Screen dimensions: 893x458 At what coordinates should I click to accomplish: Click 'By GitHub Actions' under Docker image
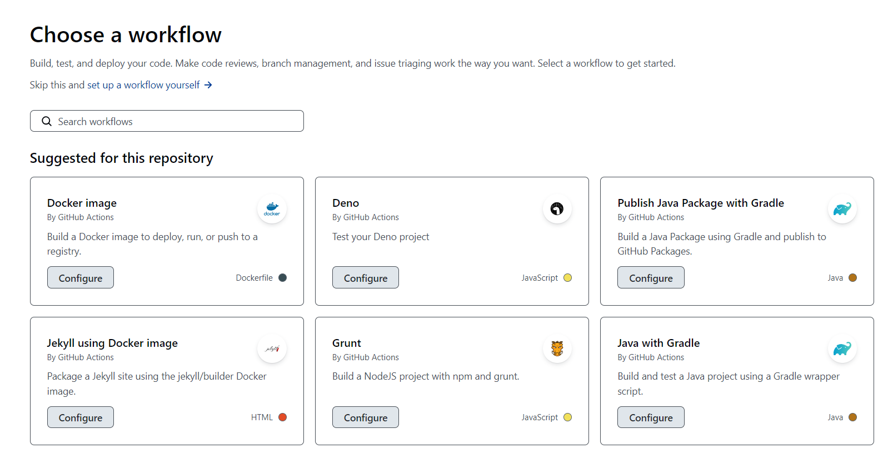81,217
